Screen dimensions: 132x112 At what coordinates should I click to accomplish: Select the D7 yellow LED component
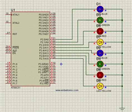click(100, 42)
